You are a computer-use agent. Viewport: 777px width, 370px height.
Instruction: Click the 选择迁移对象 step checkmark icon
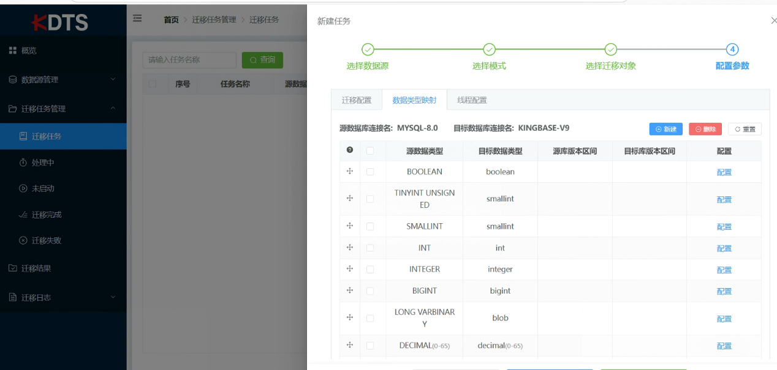(x=610, y=50)
